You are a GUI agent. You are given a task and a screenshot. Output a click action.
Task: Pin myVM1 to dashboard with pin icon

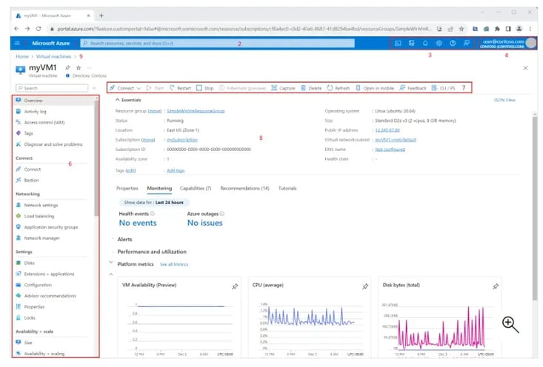(x=67, y=68)
